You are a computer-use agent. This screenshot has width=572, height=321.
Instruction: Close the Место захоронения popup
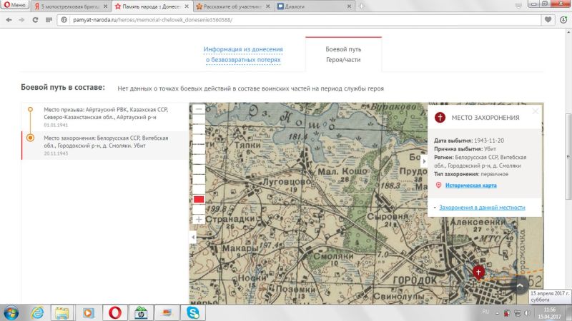pos(535,111)
